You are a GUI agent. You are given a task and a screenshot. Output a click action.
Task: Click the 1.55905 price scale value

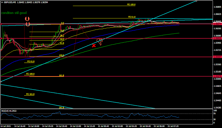tap(218, 43)
